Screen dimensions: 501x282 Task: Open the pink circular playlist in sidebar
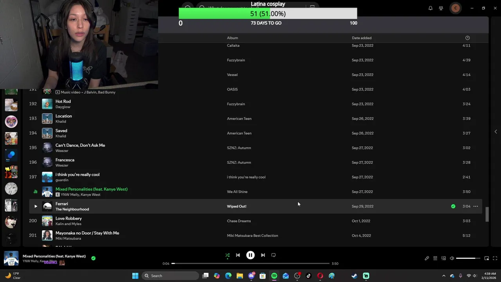pos(11,121)
